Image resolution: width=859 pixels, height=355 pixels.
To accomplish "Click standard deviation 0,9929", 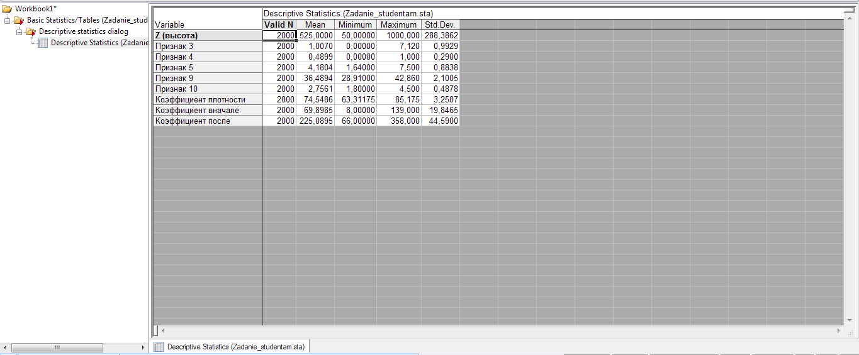I will click(441, 46).
